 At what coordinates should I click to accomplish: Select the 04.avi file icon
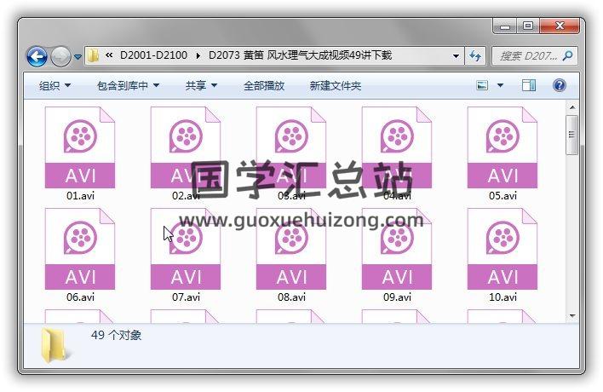pyautogui.click(x=397, y=147)
